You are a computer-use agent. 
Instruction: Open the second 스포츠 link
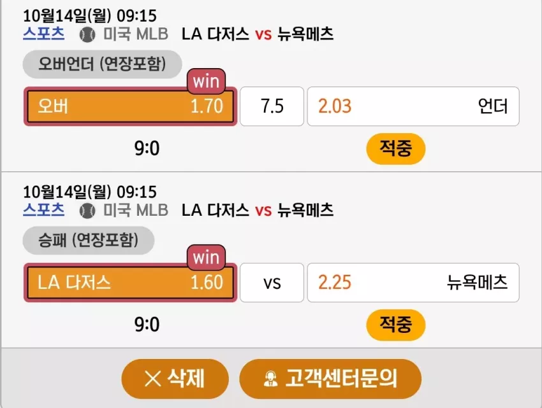pyautogui.click(x=43, y=210)
